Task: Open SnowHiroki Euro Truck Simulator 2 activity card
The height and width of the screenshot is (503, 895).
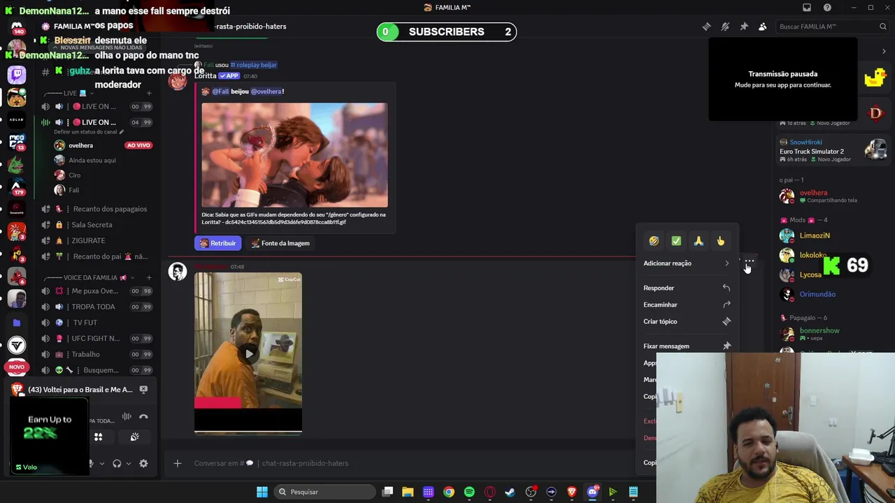Action: (x=832, y=150)
